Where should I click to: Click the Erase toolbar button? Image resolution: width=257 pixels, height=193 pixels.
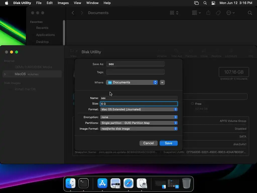point(204,53)
